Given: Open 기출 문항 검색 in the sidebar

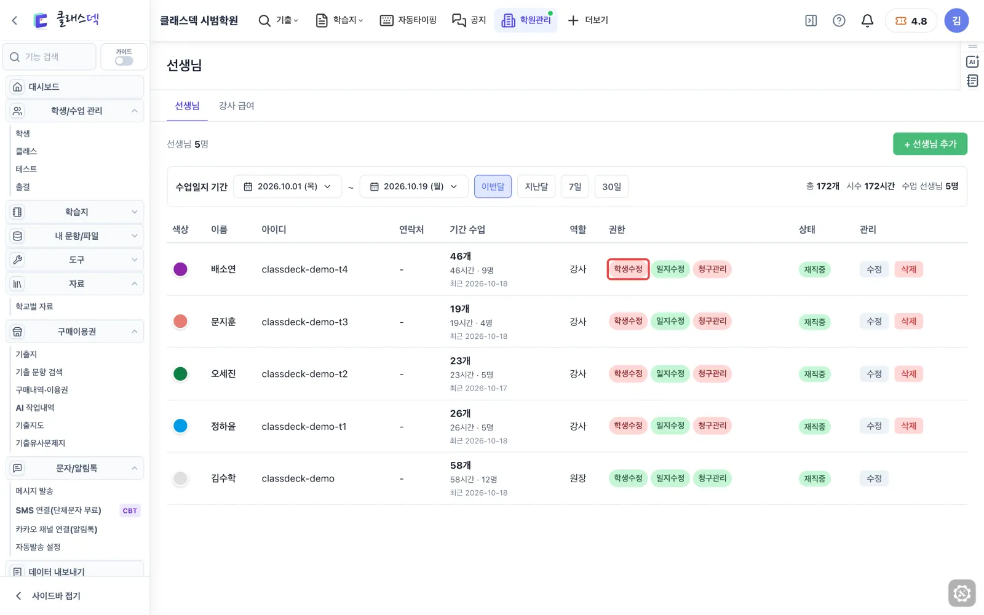Looking at the screenshot, I should coord(39,372).
